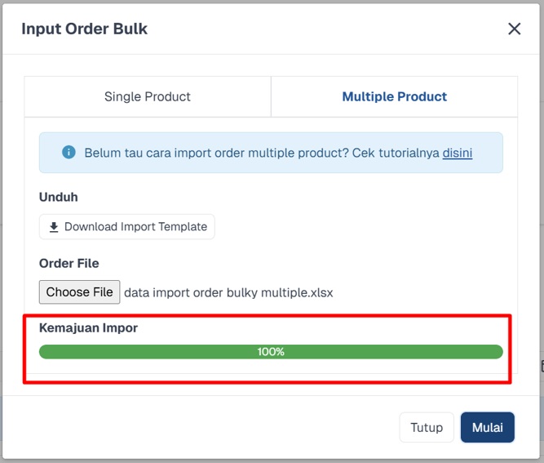Download Import Template button

pos(127,227)
